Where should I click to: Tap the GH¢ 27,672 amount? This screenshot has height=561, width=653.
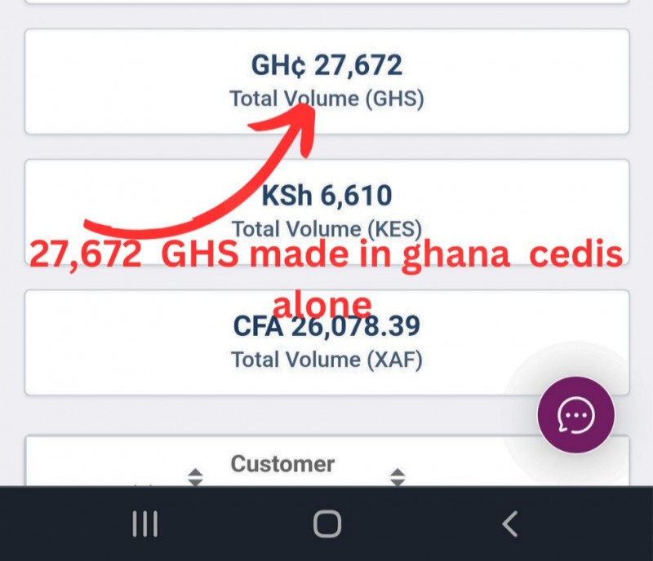coord(327,65)
